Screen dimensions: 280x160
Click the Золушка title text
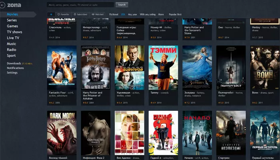pos(189,93)
